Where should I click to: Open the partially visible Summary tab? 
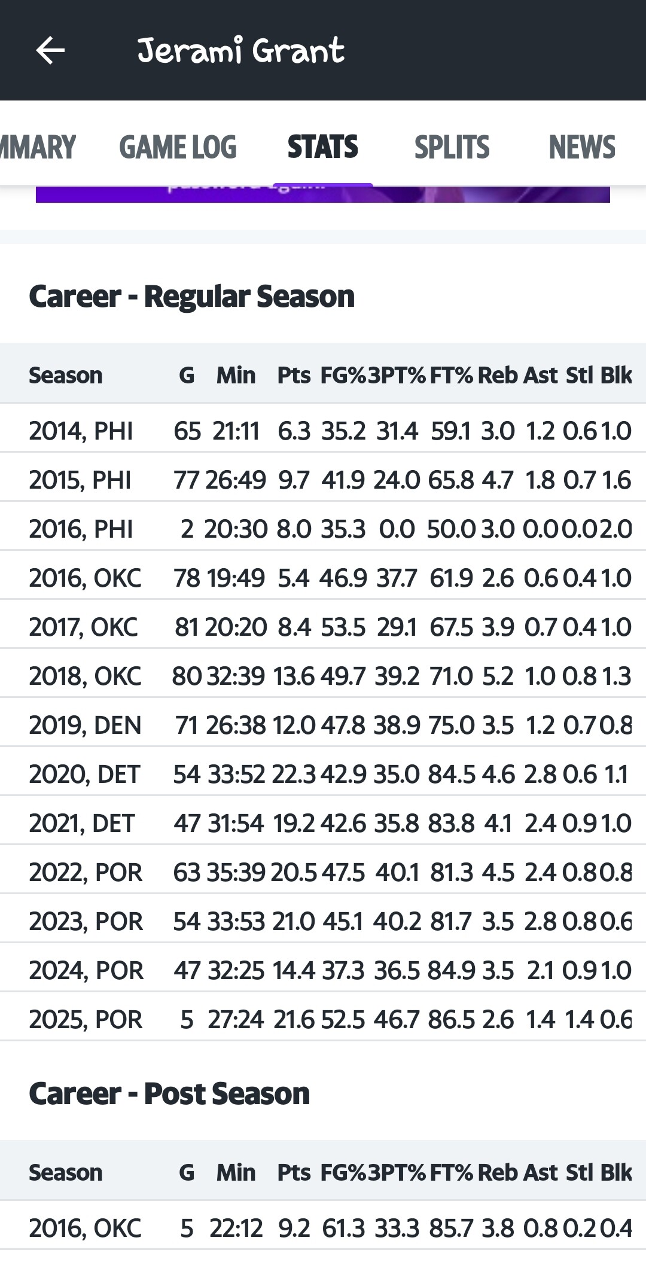37,147
